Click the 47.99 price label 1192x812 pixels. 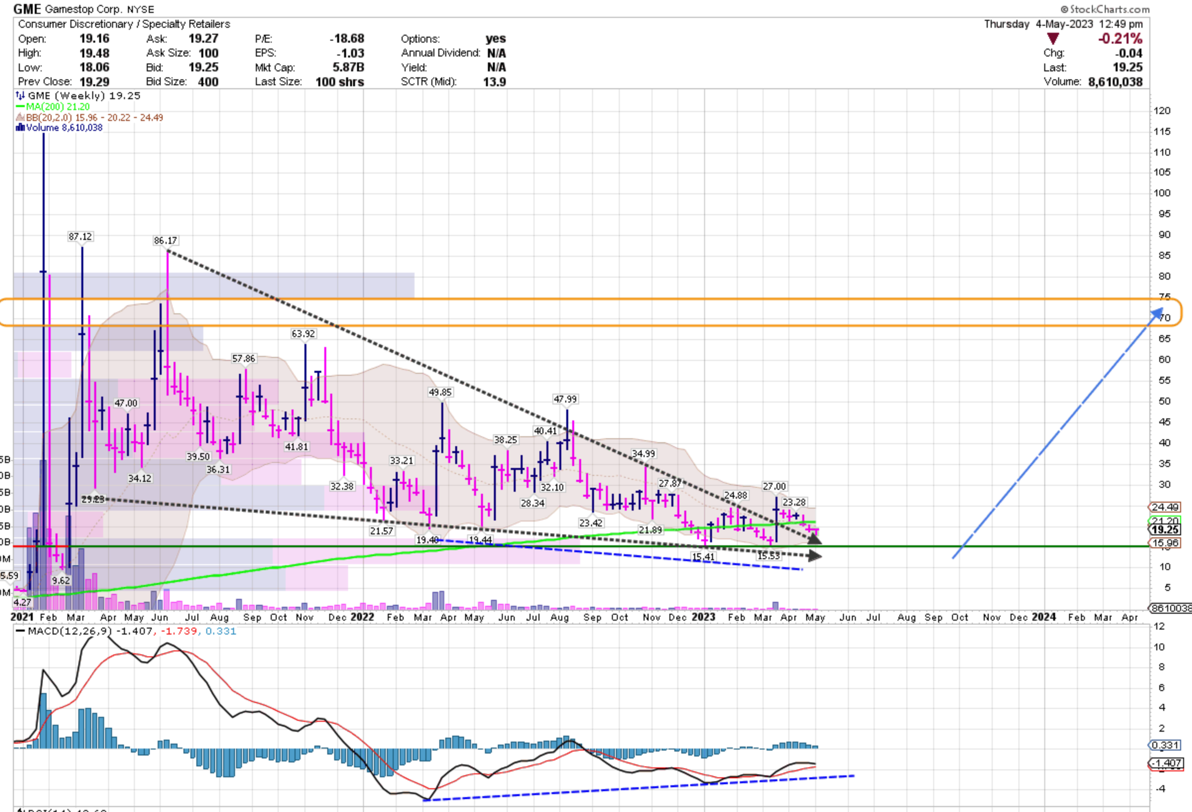(565, 399)
